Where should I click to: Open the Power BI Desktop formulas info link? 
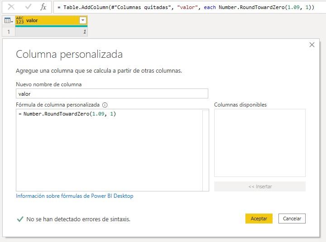point(75,196)
